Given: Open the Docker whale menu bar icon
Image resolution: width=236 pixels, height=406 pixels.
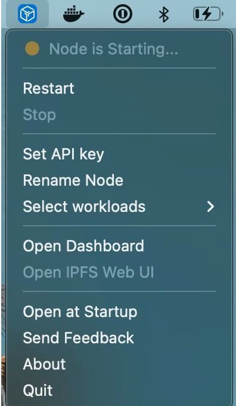Looking at the screenshot, I should point(74,14).
